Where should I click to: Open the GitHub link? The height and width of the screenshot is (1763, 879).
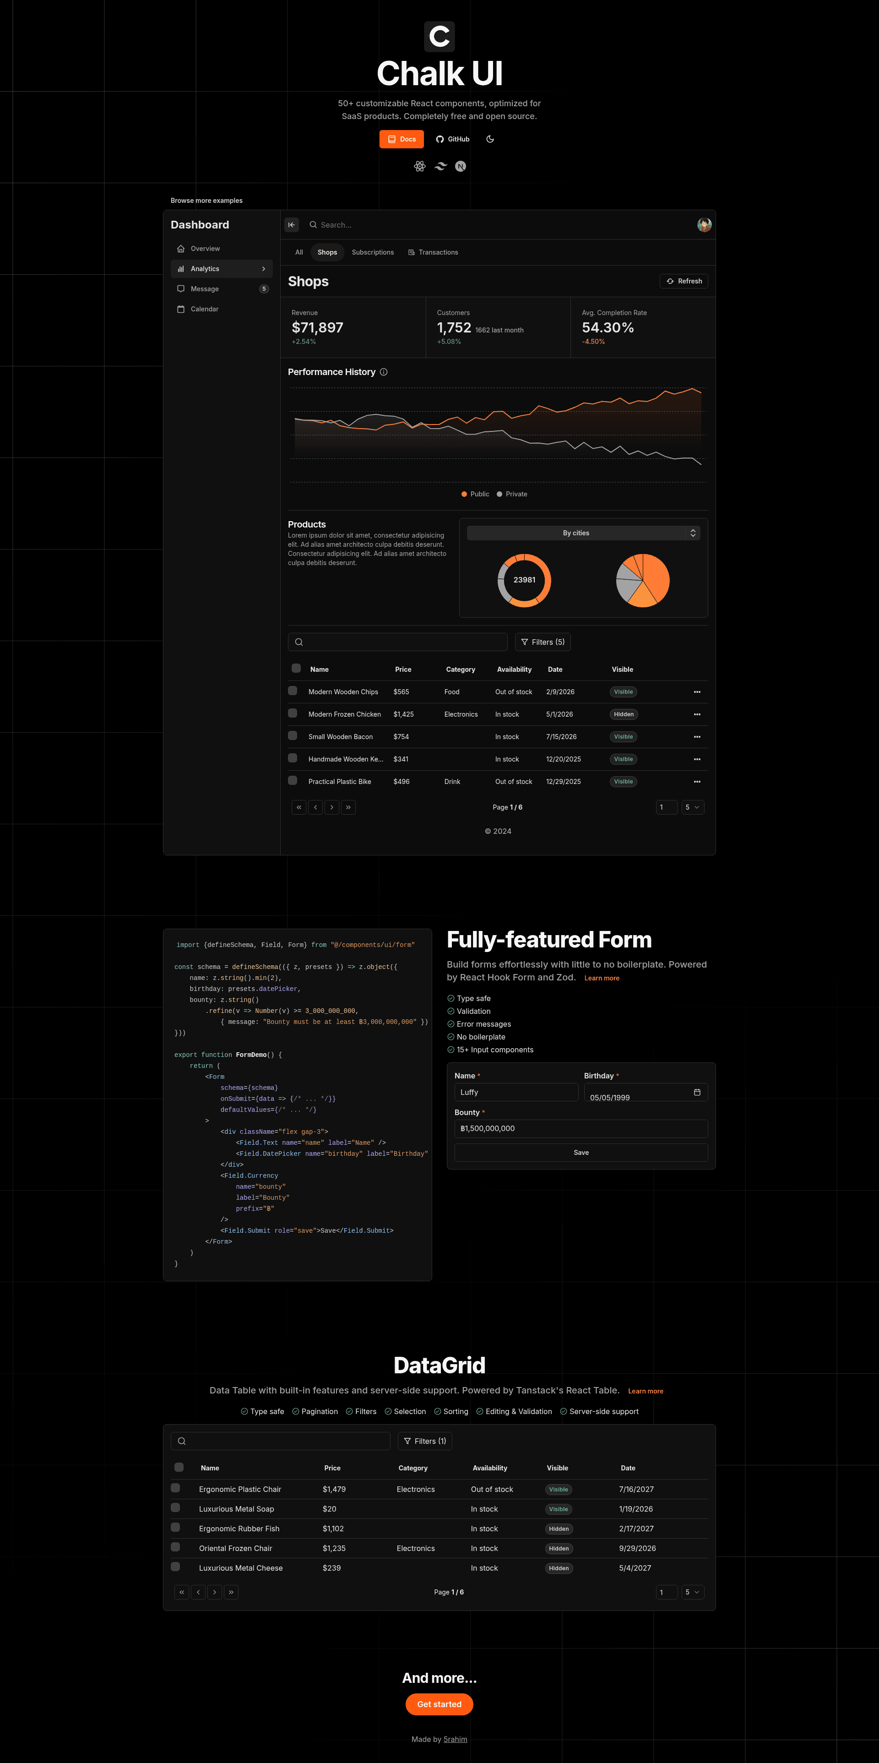(x=453, y=139)
